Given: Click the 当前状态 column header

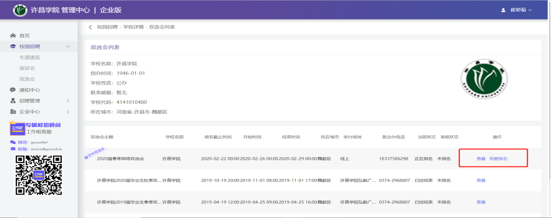Looking at the screenshot, I should (x=426, y=137).
